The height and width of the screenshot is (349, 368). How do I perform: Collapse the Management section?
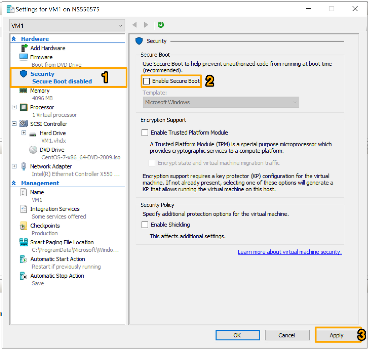(x=14, y=183)
